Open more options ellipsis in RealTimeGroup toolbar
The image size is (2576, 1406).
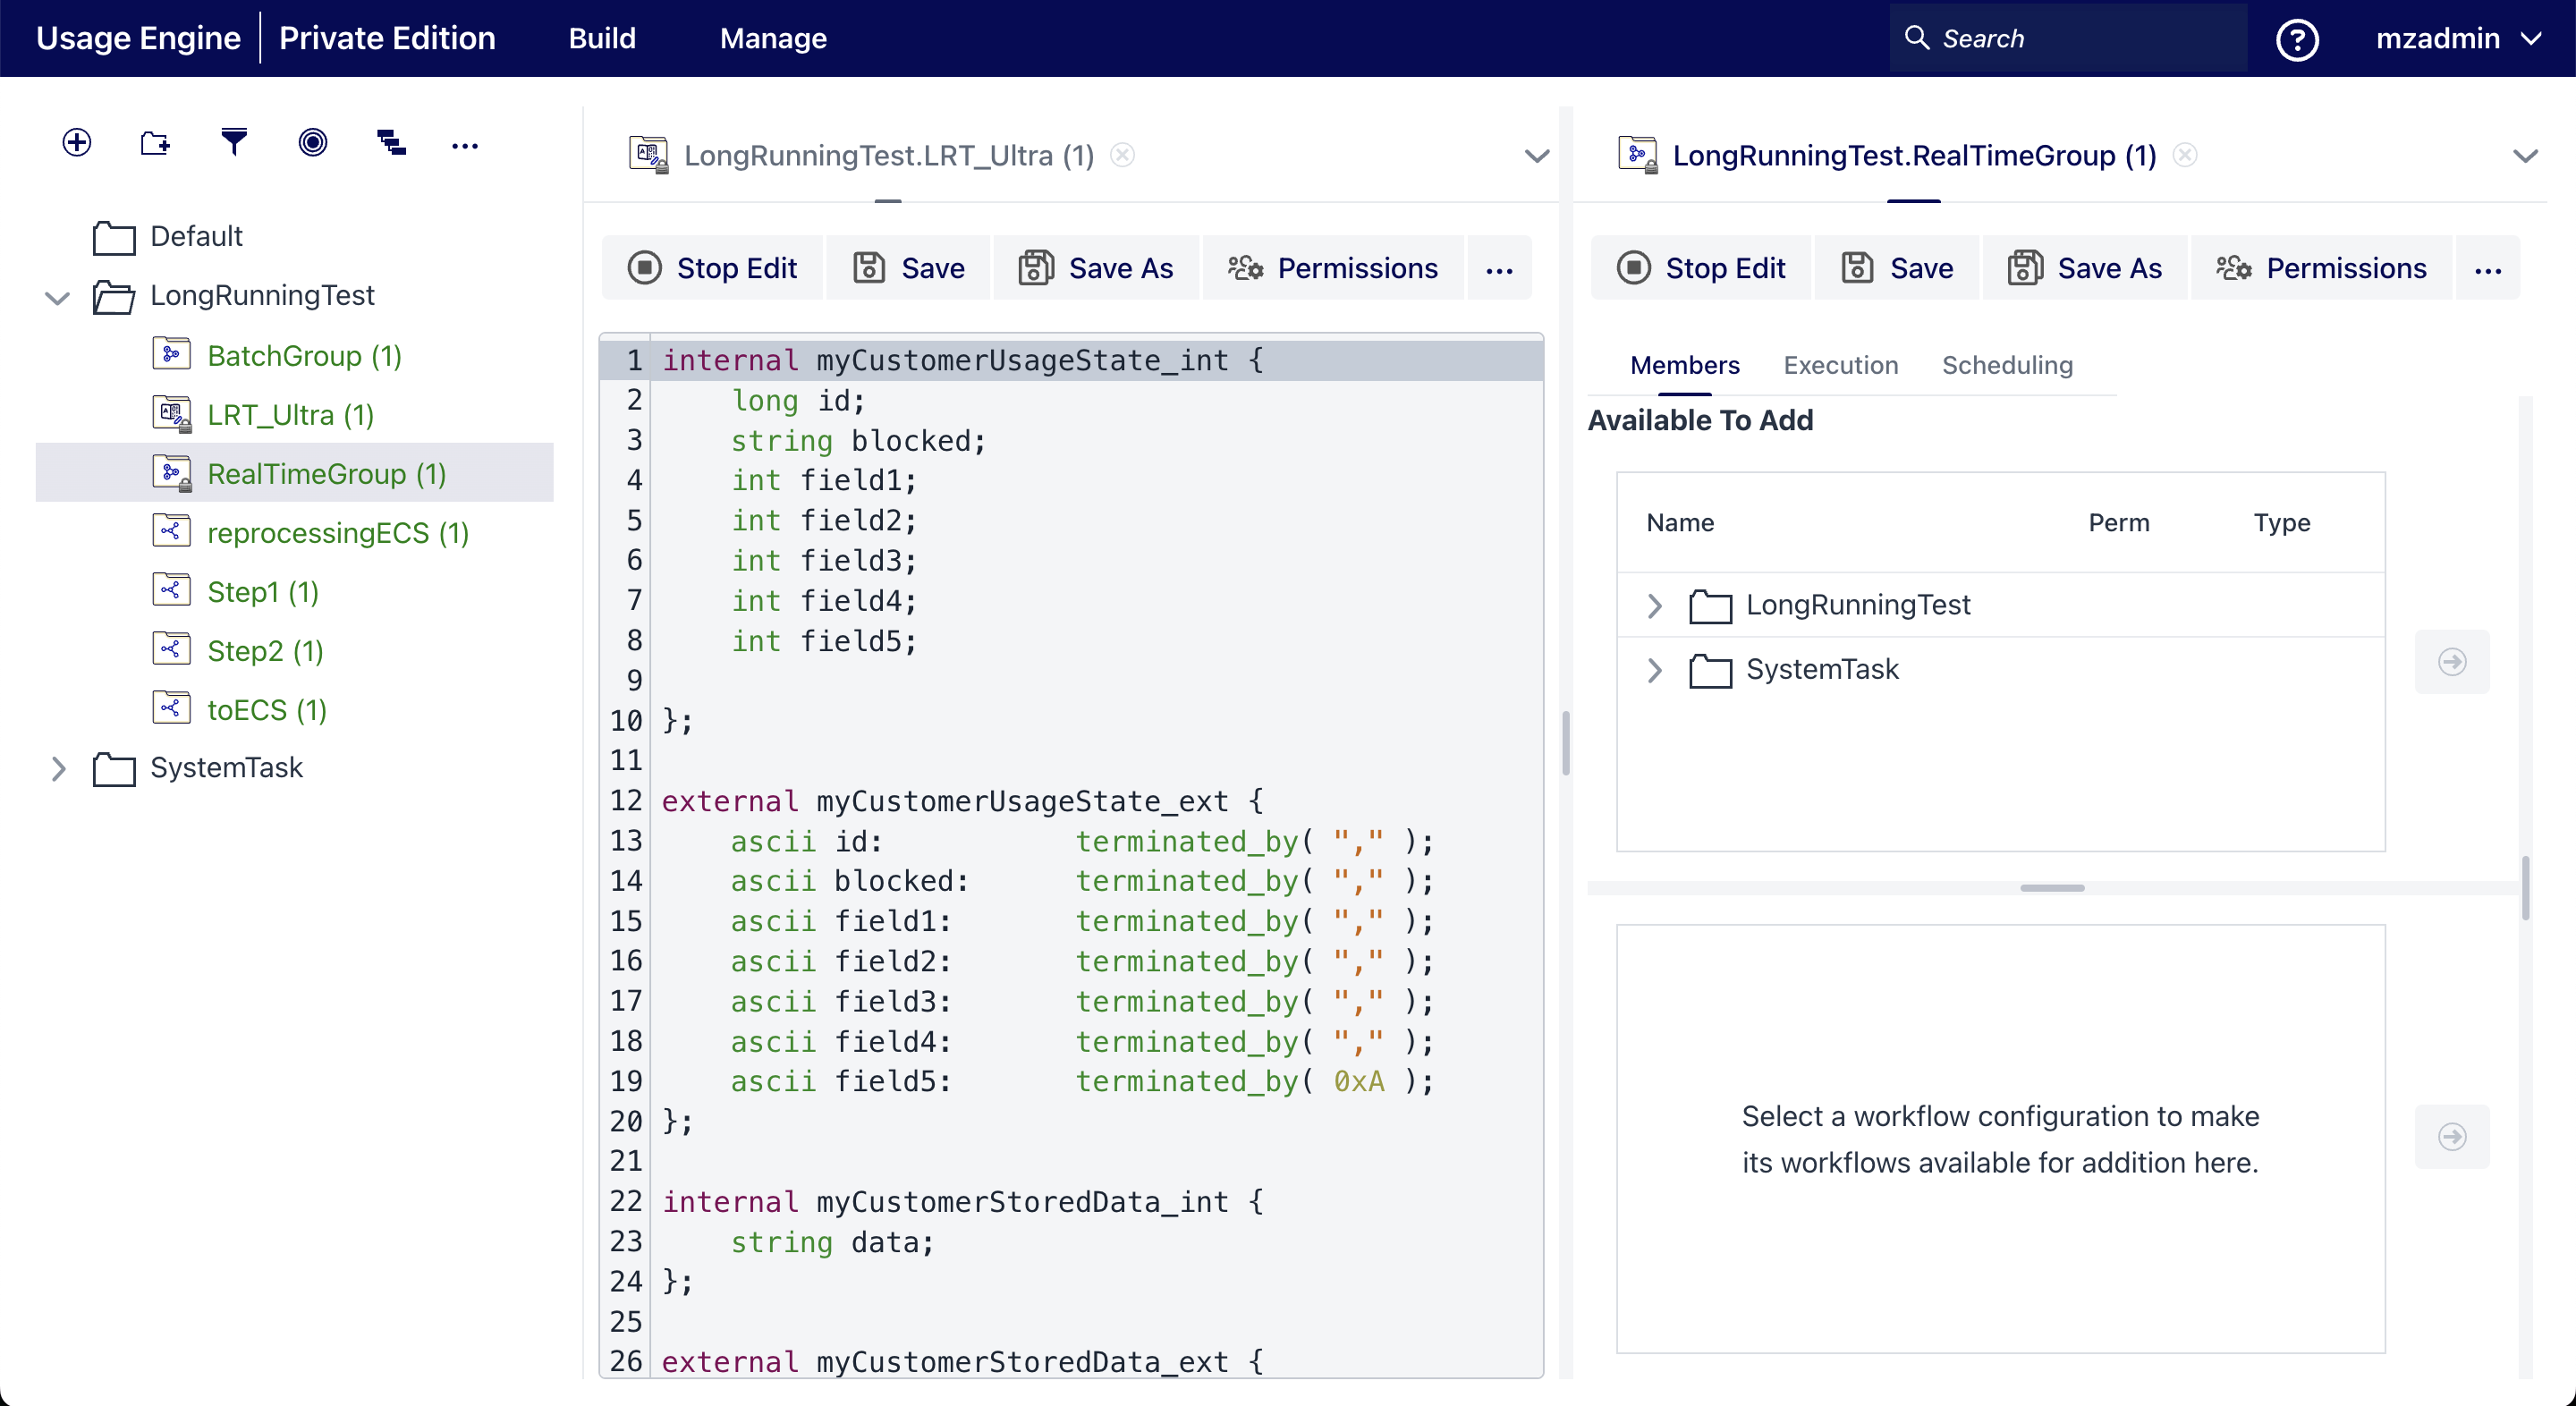[2489, 268]
